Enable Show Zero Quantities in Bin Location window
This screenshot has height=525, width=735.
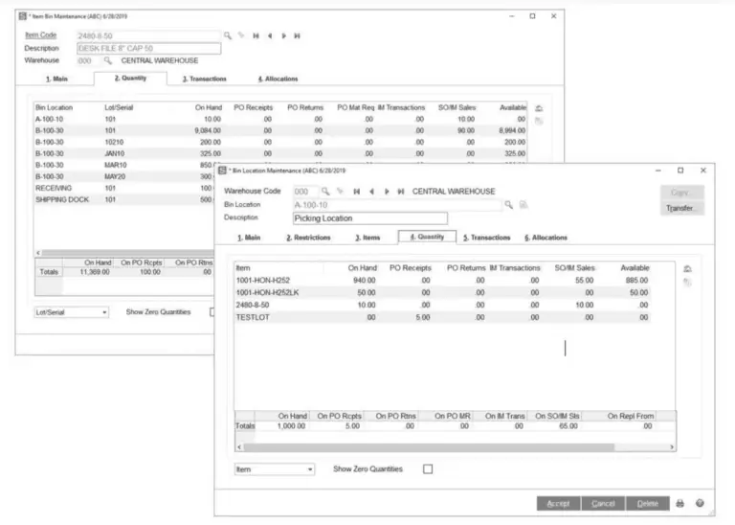tap(428, 469)
